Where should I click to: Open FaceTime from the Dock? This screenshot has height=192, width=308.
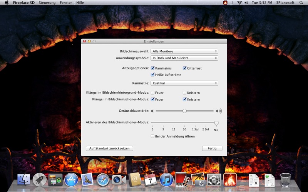119,180
